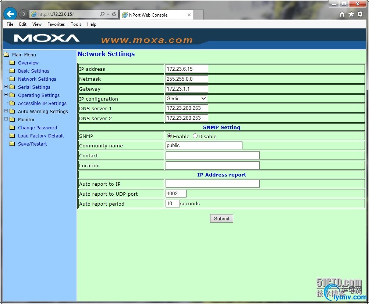Viewport: 369px width, 304px height.
Task: Open the Edit menu
Action: 23,24
